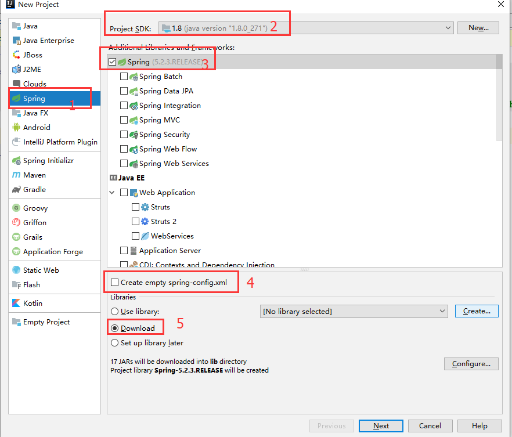
Task: Choose Set up library later option
Action: 114,342
